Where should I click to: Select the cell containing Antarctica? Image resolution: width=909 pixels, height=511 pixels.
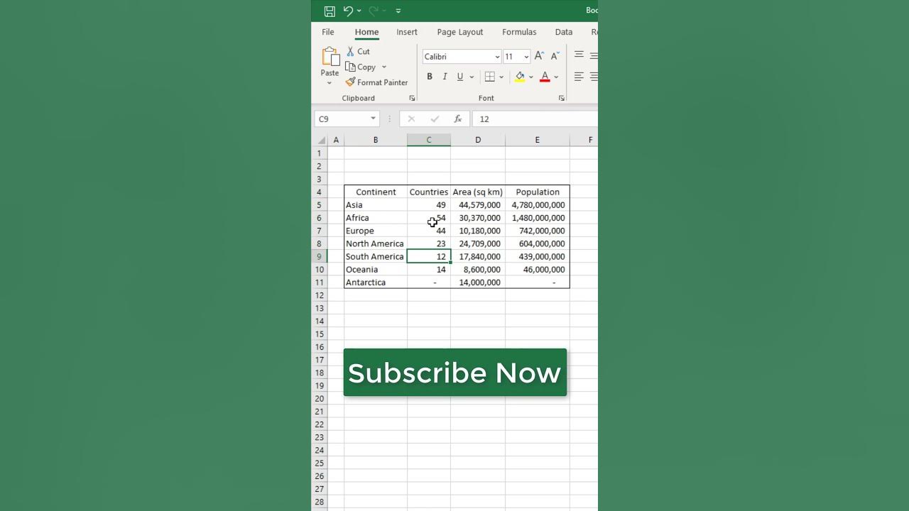coord(366,282)
